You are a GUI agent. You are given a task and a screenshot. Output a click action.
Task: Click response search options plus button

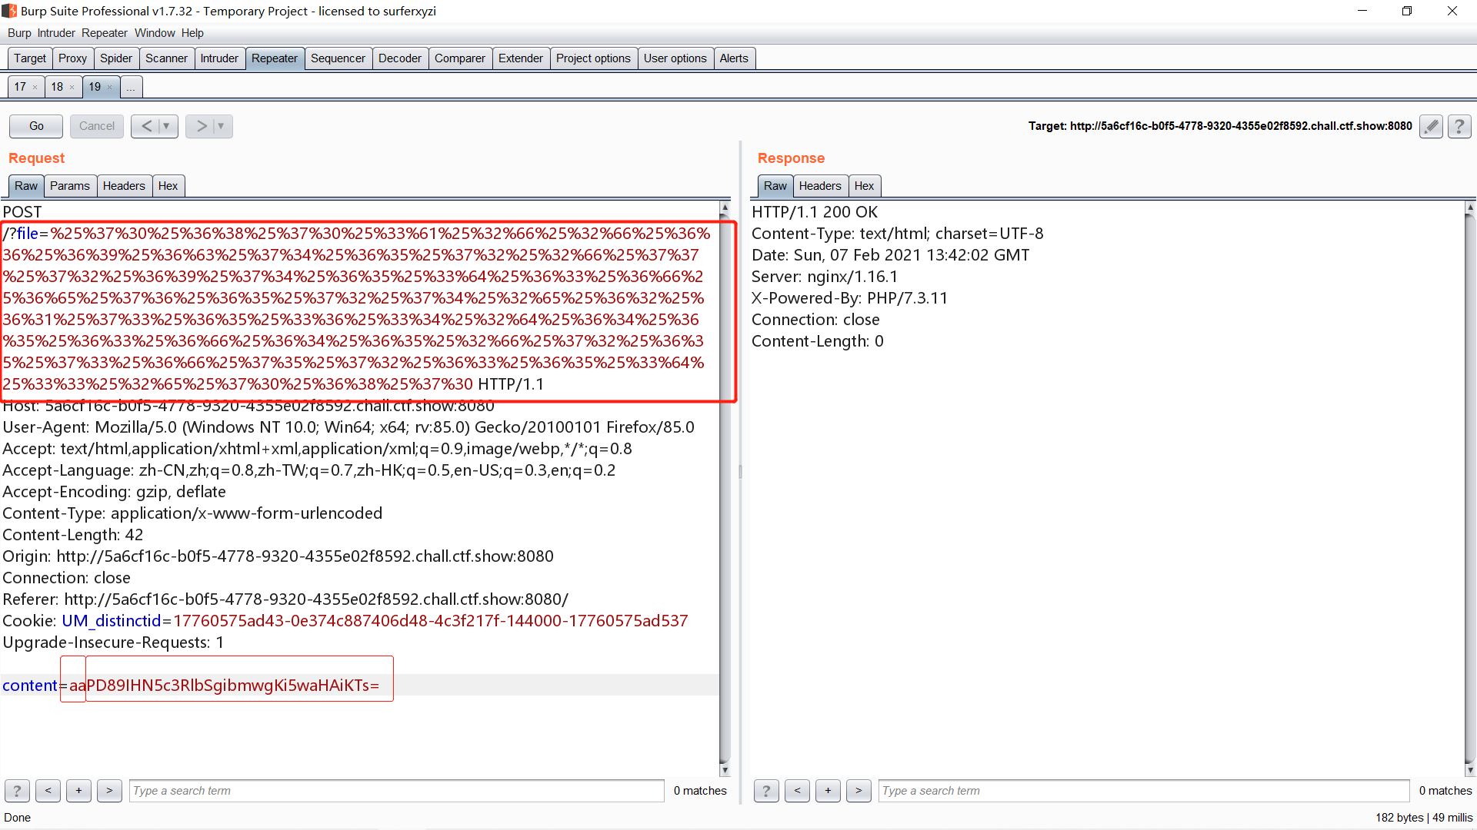tap(828, 790)
